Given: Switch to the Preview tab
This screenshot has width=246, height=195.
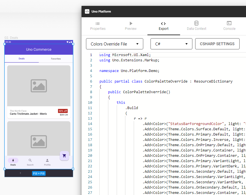Looking at the screenshot, I should [x=131, y=26].
